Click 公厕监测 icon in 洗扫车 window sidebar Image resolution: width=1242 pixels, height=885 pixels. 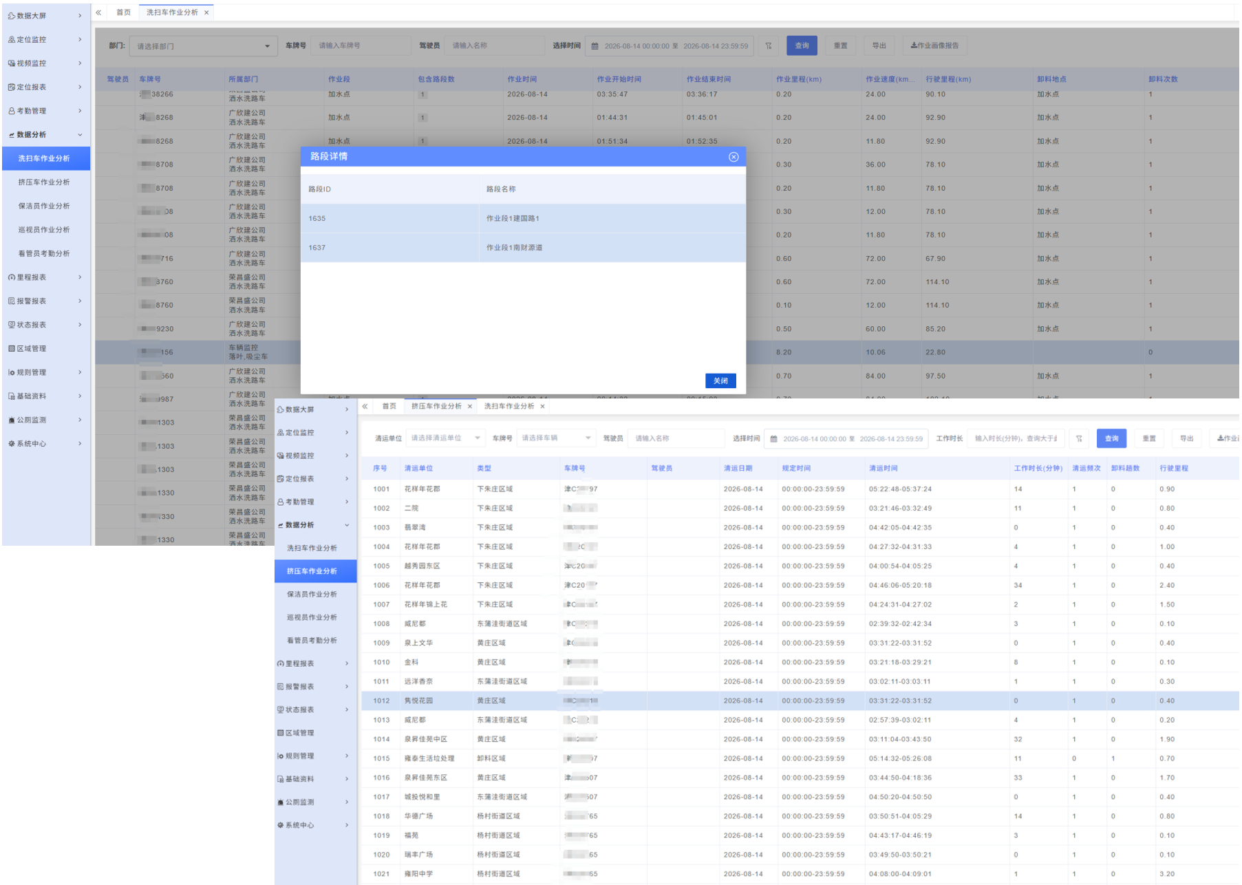point(12,420)
